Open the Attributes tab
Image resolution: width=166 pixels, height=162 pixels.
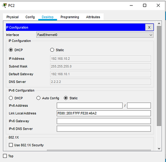click(x=93, y=17)
